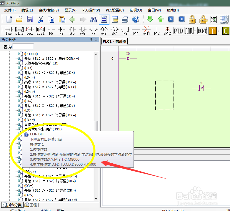Image resolution: width=230 pixels, height=211 pixels.
Task: Switch to the 指令分类 bottom tab
Action: (12, 205)
